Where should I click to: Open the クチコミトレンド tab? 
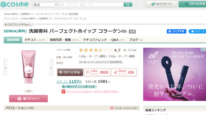click(x=95, y=40)
